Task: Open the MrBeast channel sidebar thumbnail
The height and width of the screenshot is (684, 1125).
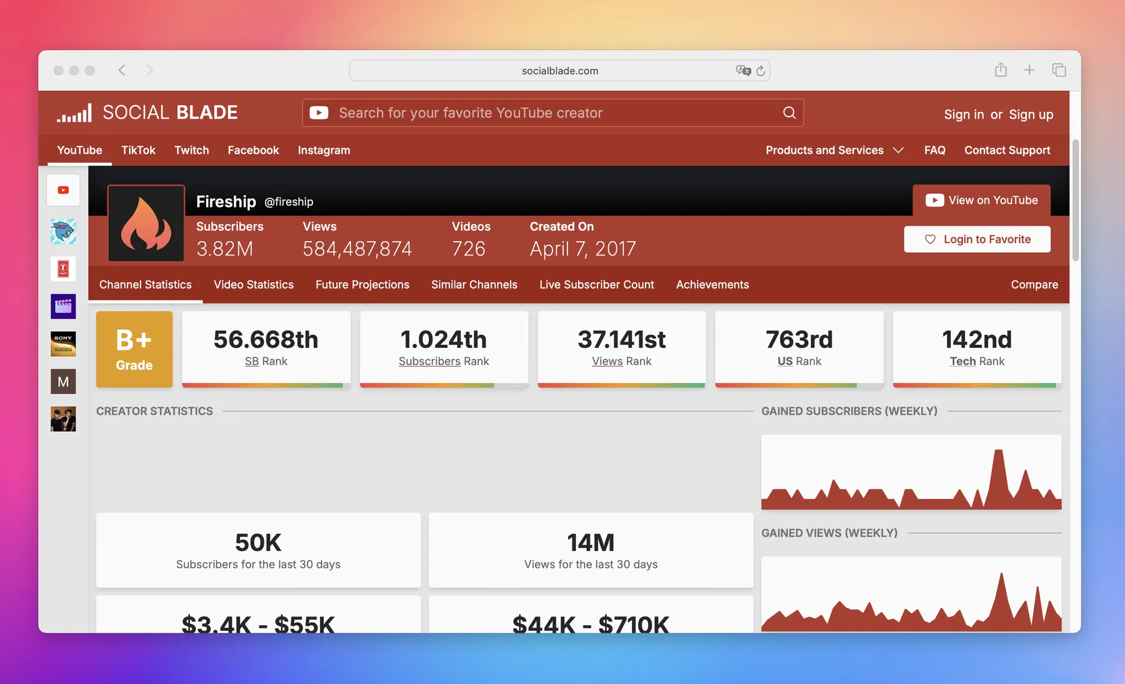Action: pos(63,232)
